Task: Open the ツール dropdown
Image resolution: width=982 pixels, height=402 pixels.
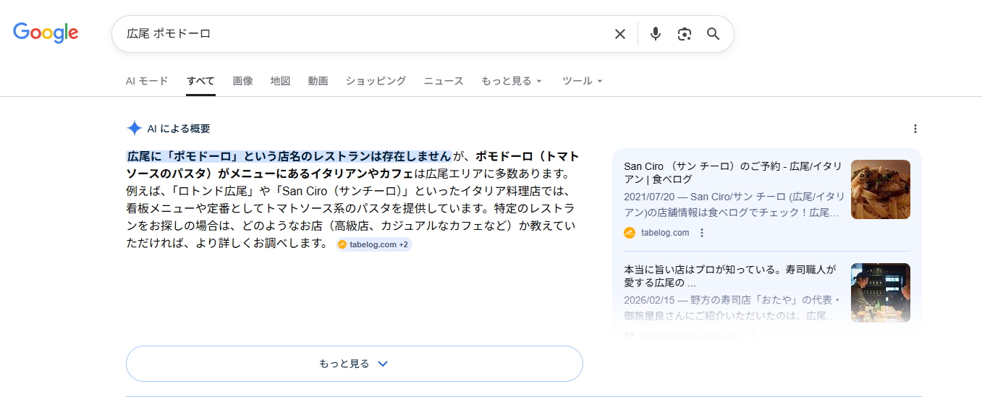Action: point(583,81)
